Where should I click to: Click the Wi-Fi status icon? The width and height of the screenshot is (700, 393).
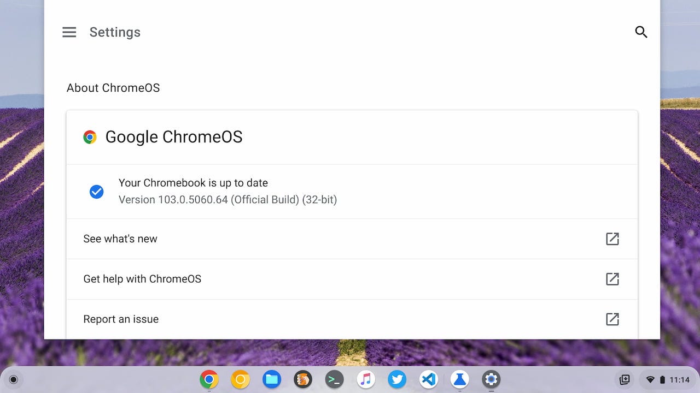pos(650,380)
